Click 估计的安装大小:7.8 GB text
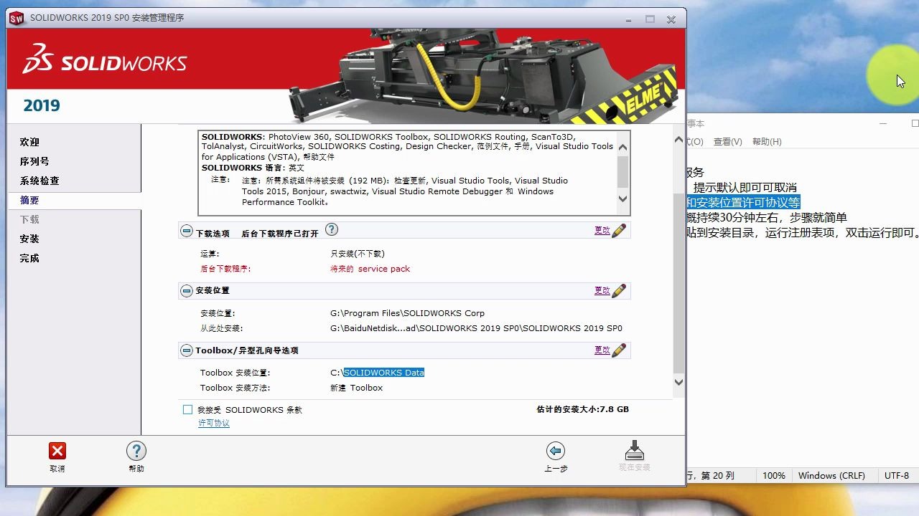Screen dimensions: 919x516 click(582, 409)
